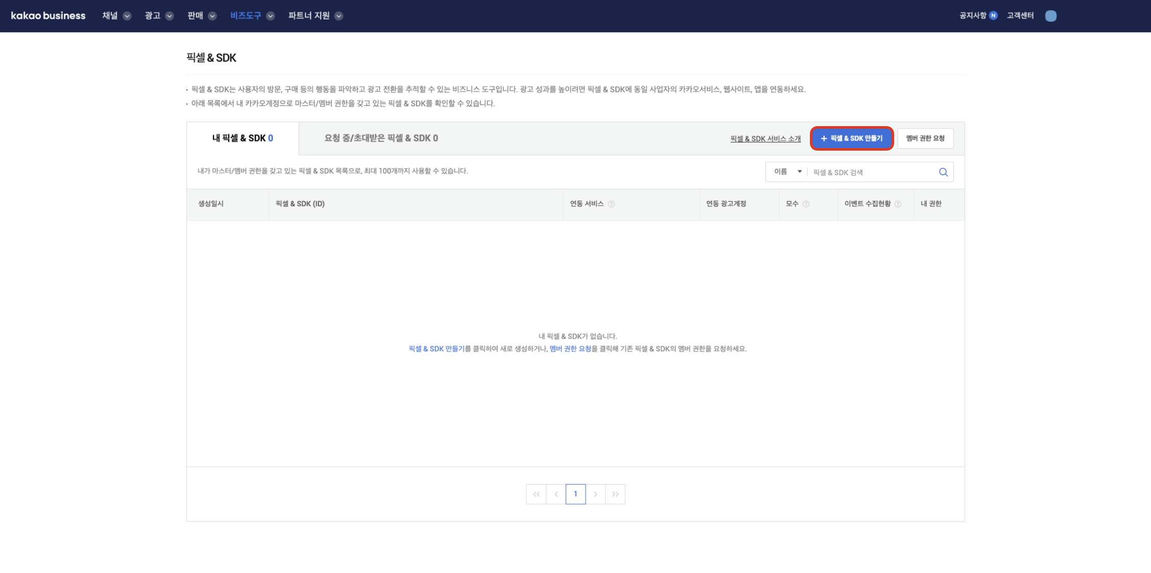Click the kakao business logo
Screen dimensions: 1151x573
click(x=48, y=15)
